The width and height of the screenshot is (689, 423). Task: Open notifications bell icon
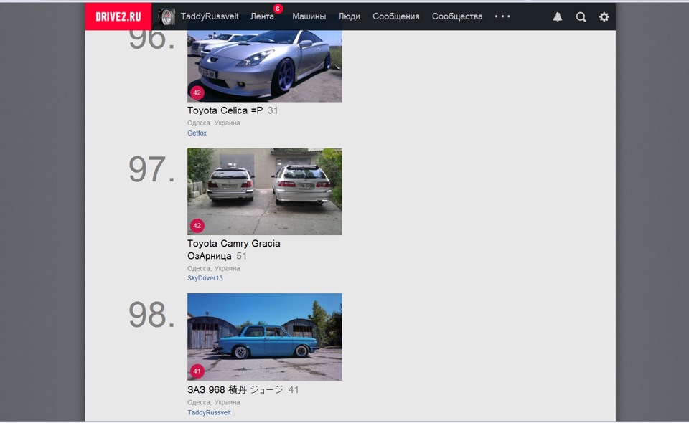point(557,16)
